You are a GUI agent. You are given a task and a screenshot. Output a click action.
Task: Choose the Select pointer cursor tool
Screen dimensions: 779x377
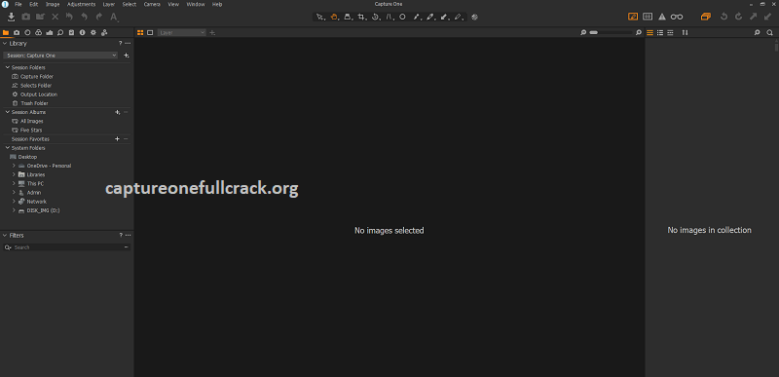pyautogui.click(x=321, y=17)
